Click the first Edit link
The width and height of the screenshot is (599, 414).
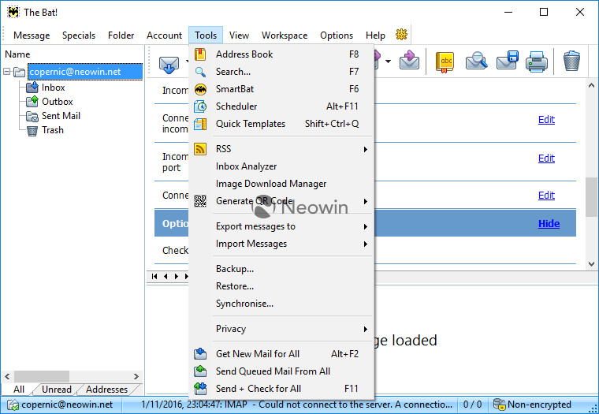pyautogui.click(x=546, y=120)
